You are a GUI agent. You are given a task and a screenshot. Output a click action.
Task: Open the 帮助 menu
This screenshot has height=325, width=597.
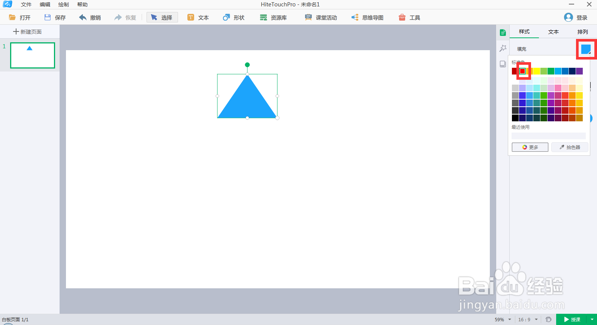click(82, 4)
